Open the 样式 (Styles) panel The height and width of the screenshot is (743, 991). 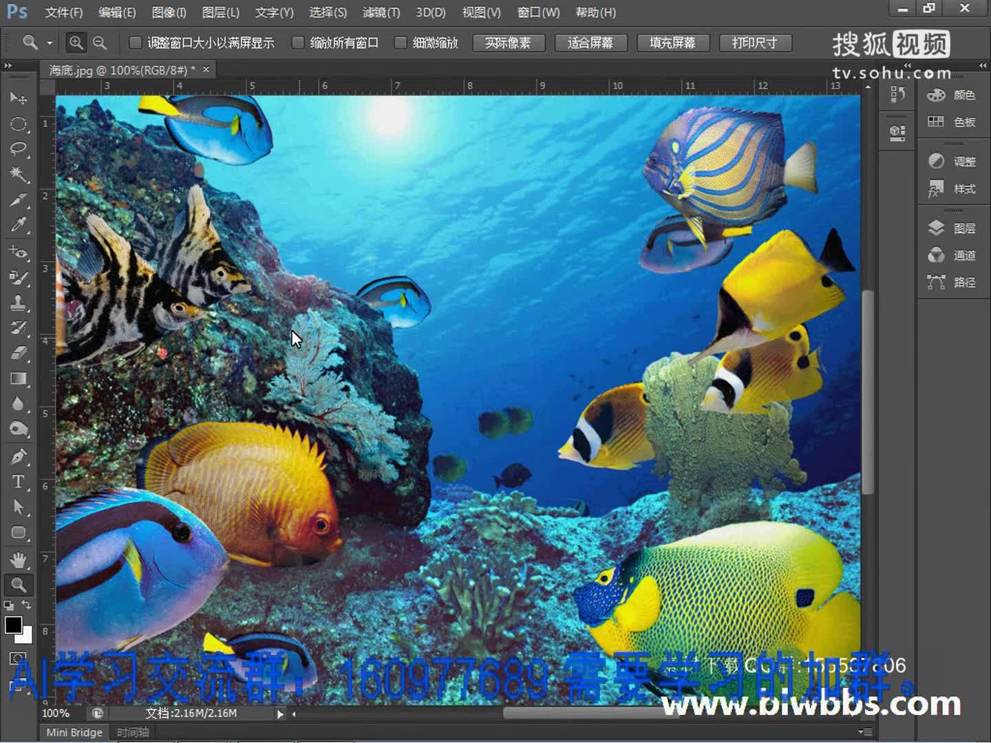click(952, 189)
